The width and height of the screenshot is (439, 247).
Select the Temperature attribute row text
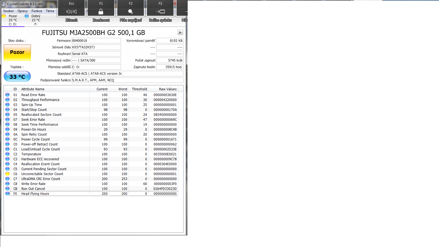[x=31, y=154]
